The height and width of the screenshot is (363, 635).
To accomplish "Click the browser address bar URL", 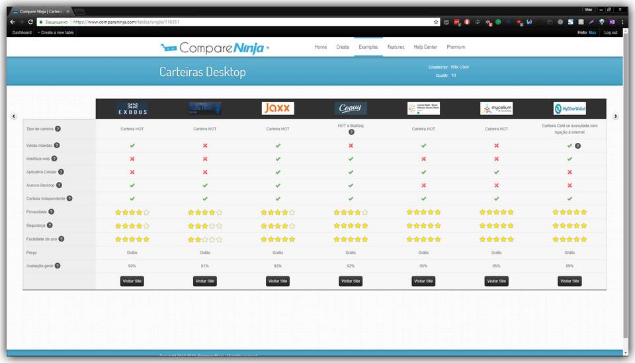I will [x=126, y=22].
